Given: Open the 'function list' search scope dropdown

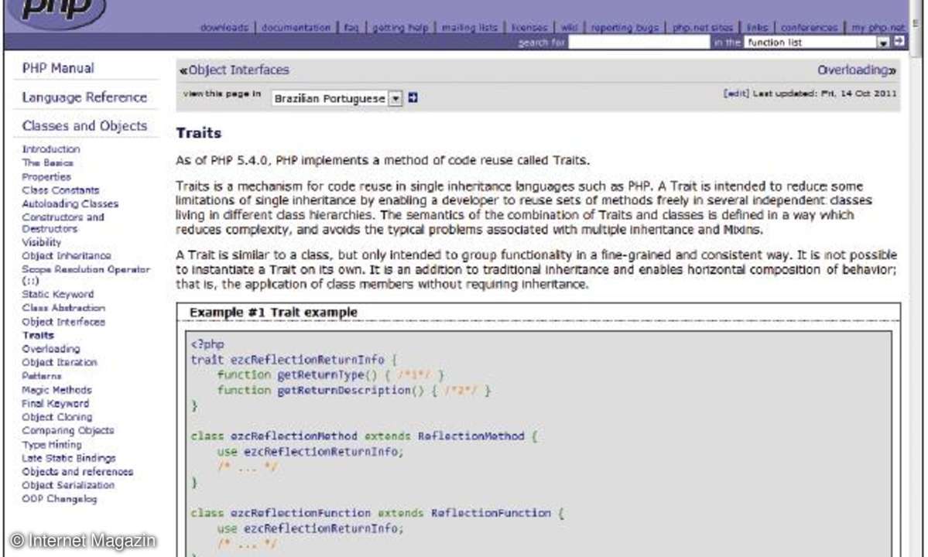Looking at the screenshot, I should [817, 42].
